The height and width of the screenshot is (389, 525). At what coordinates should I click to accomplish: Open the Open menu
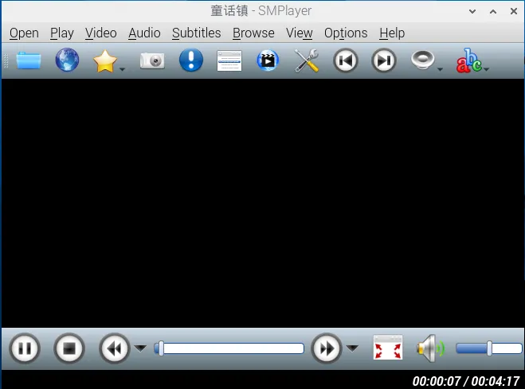click(x=24, y=33)
